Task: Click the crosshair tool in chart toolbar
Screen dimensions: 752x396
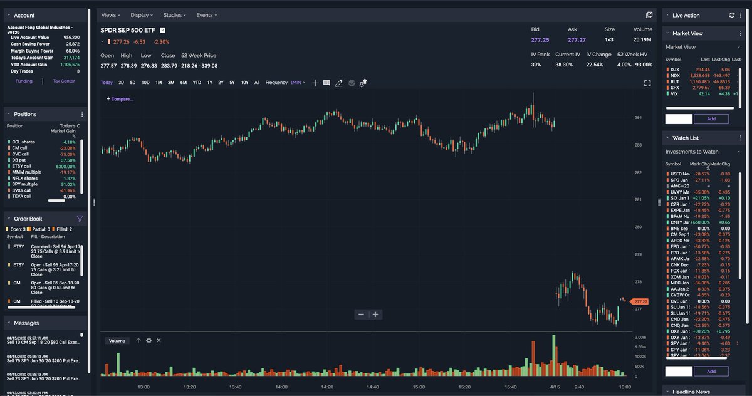Action: [x=316, y=83]
